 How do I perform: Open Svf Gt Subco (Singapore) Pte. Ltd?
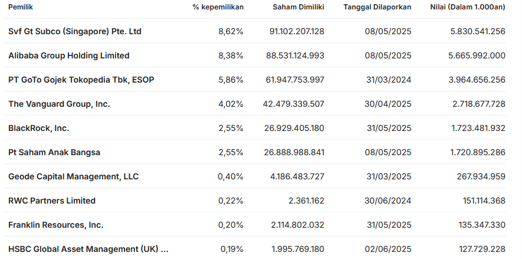75,31
